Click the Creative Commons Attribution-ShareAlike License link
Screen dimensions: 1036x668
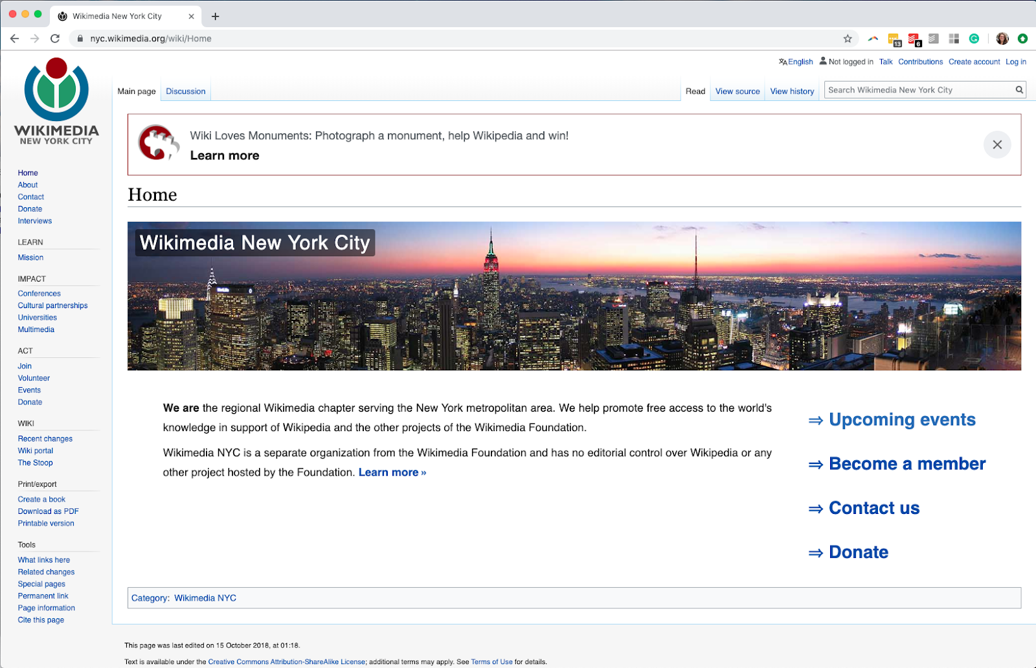click(x=287, y=662)
